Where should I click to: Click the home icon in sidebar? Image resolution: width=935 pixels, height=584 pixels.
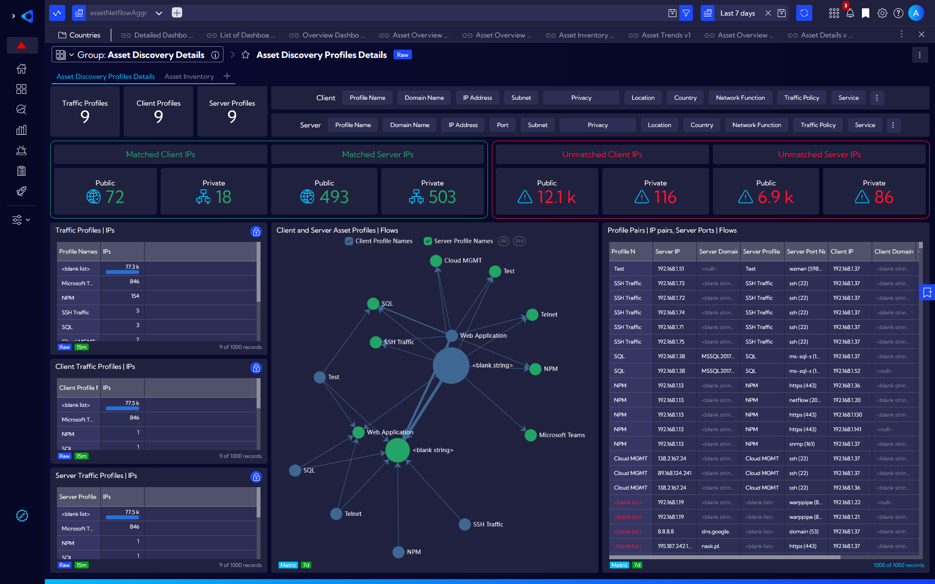tap(21, 69)
